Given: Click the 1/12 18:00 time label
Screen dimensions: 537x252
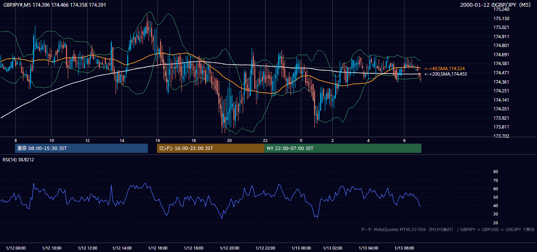Looking at the screenshot, I should point(194,248).
